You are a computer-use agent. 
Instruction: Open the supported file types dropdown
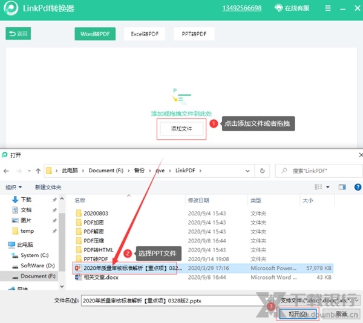pos(319,301)
